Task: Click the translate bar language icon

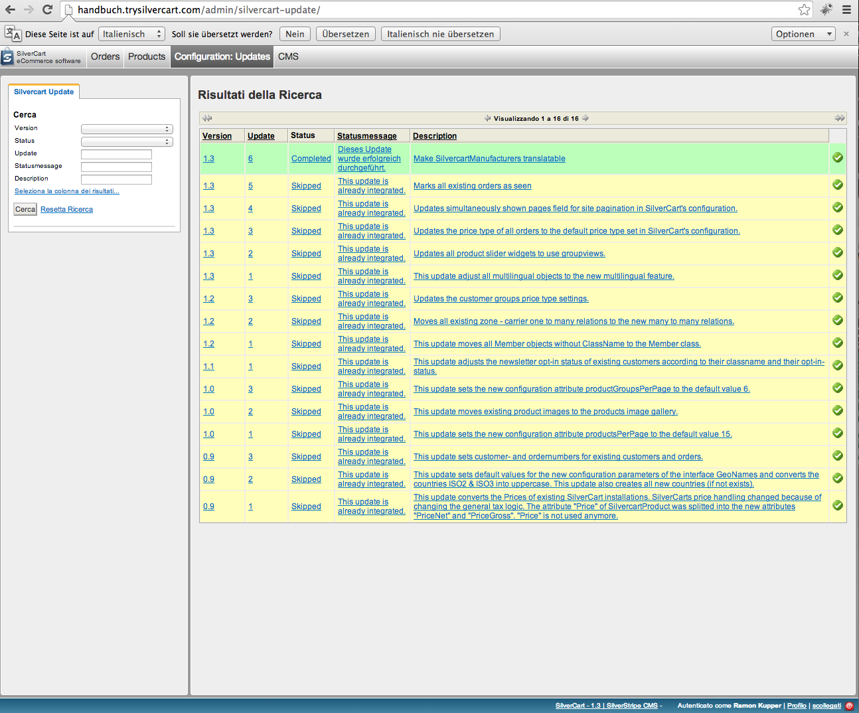Action: (13, 34)
